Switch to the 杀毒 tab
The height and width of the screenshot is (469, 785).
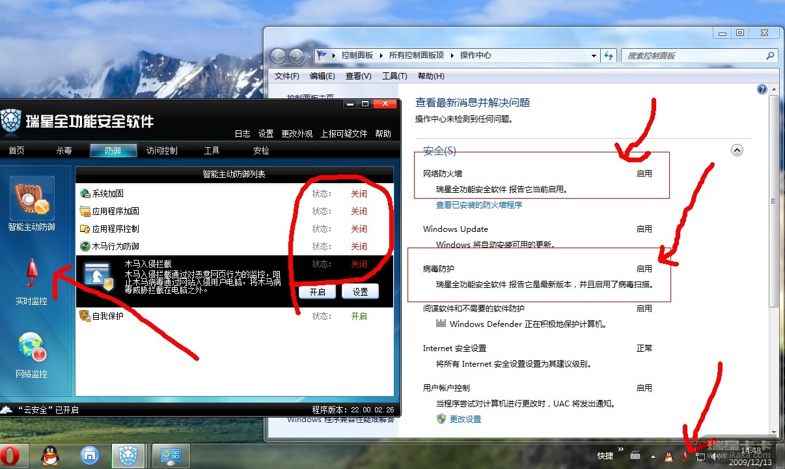pos(64,150)
